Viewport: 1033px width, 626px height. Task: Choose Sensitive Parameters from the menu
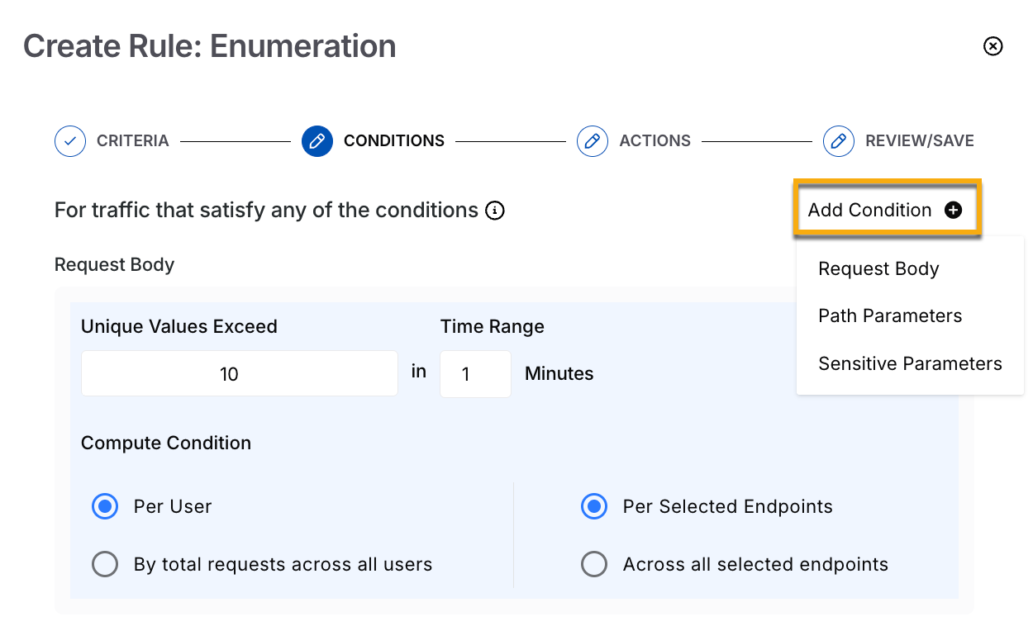tap(910, 364)
